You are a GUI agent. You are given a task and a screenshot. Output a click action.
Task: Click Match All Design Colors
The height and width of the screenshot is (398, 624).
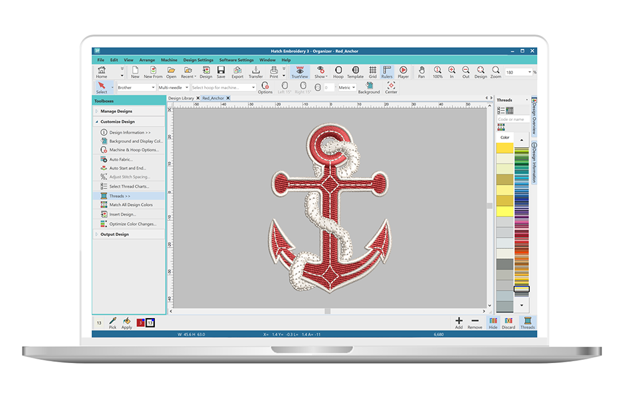[x=131, y=205]
